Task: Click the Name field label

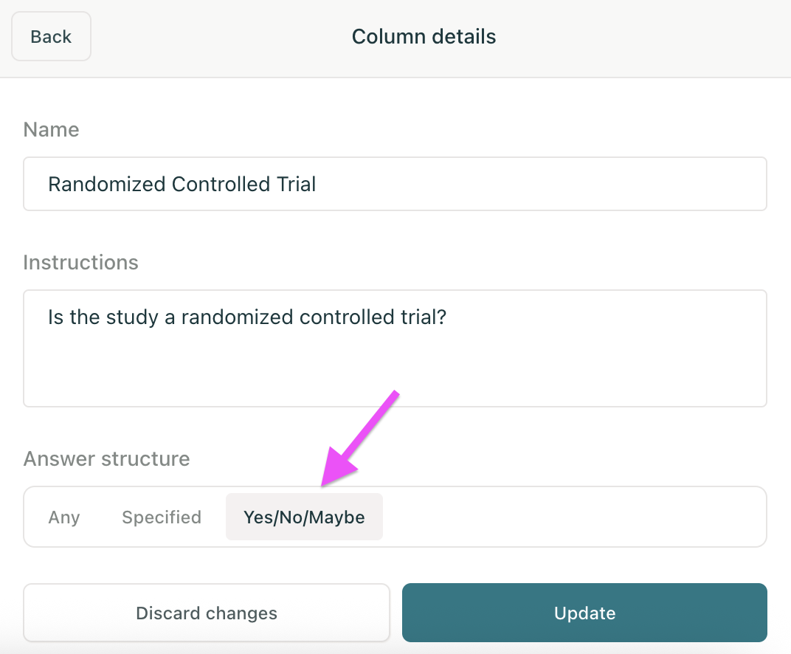Action: tap(51, 130)
